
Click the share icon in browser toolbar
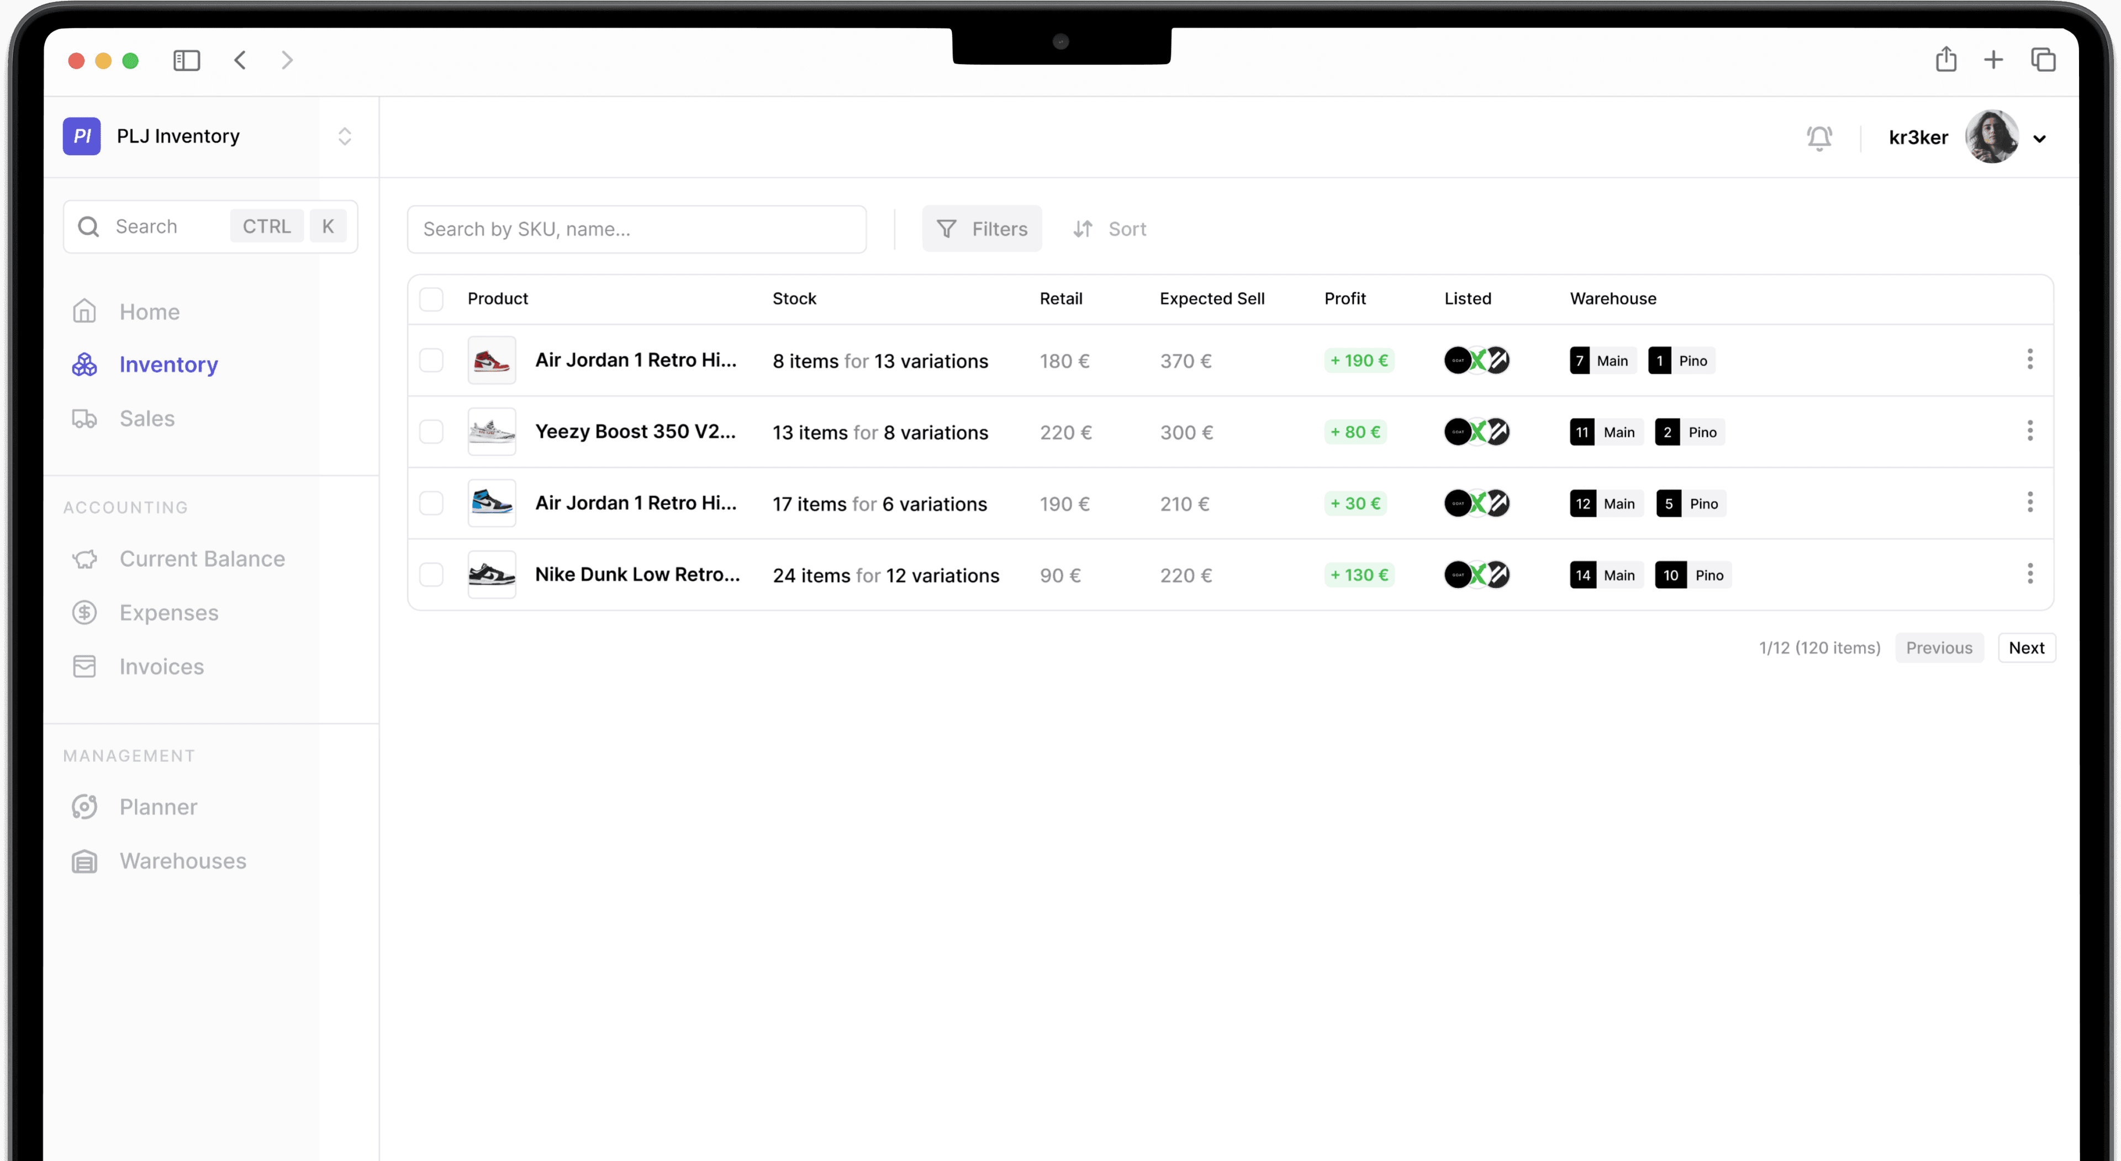(1945, 59)
